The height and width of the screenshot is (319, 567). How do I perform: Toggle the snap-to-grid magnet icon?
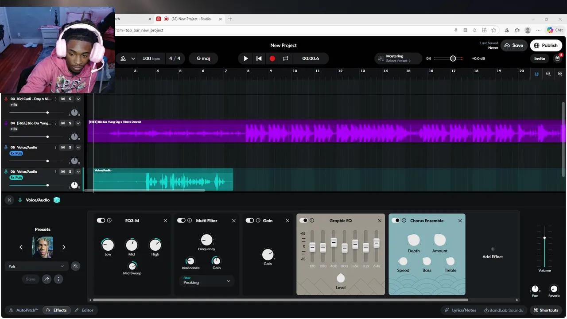pyautogui.click(x=536, y=74)
